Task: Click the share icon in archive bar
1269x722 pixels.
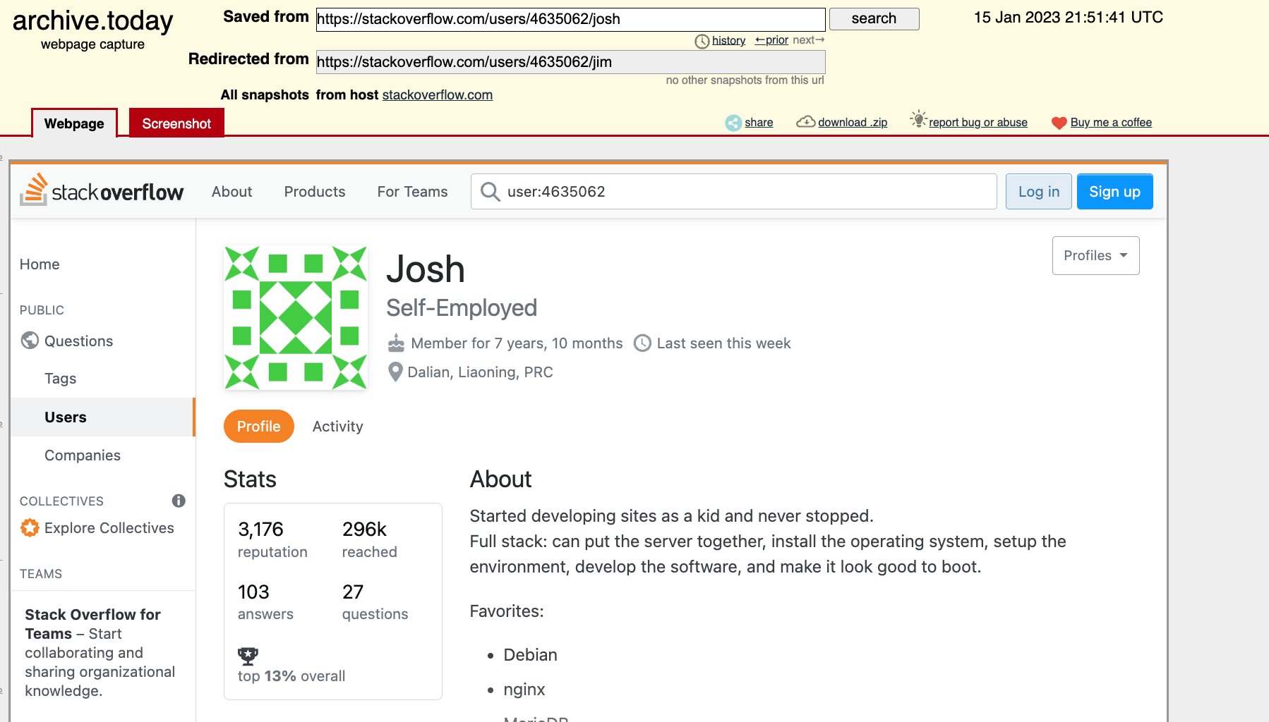Action: coord(734,123)
